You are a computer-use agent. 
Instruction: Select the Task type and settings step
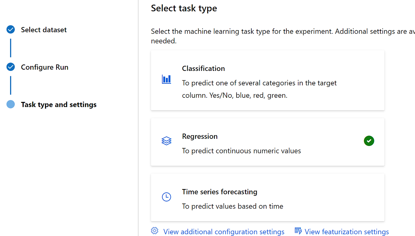[59, 104]
